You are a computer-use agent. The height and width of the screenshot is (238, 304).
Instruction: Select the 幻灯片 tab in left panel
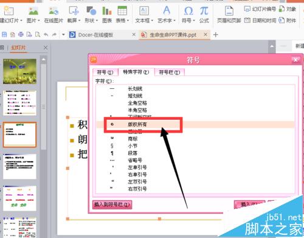(18, 47)
